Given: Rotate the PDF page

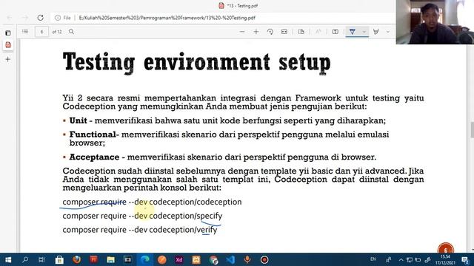Looking at the screenshot, I should click(270, 31).
